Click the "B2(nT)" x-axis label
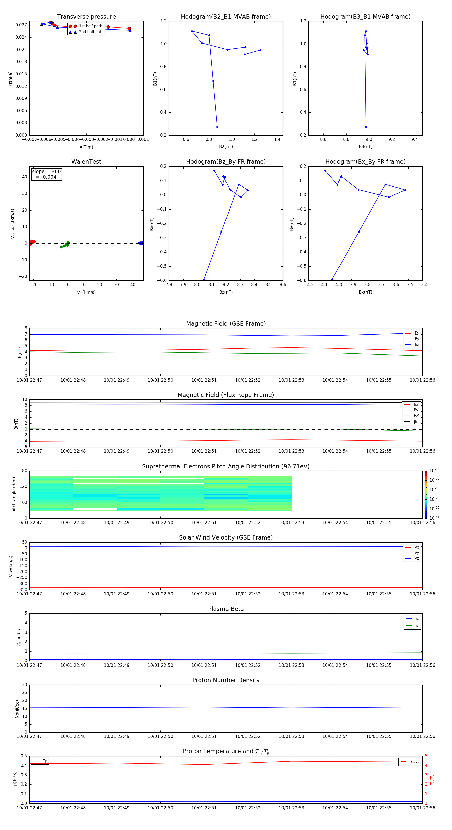This screenshot has width=452, height=830. click(226, 147)
